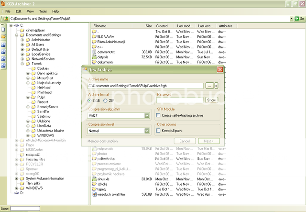Select the NetworkService folder in tree
This screenshot has height=212, width=306.
[43, 59]
